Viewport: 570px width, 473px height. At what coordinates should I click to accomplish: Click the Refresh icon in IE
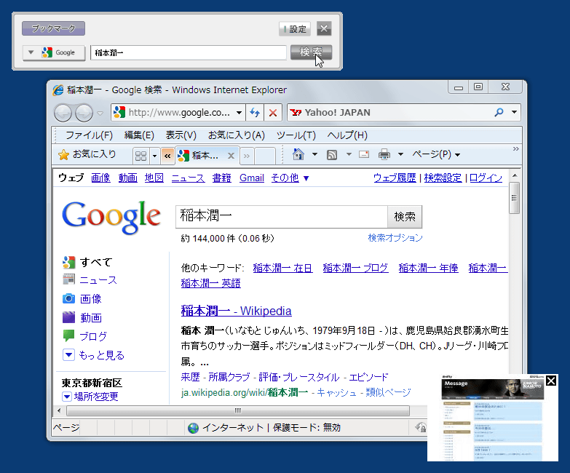tap(255, 113)
